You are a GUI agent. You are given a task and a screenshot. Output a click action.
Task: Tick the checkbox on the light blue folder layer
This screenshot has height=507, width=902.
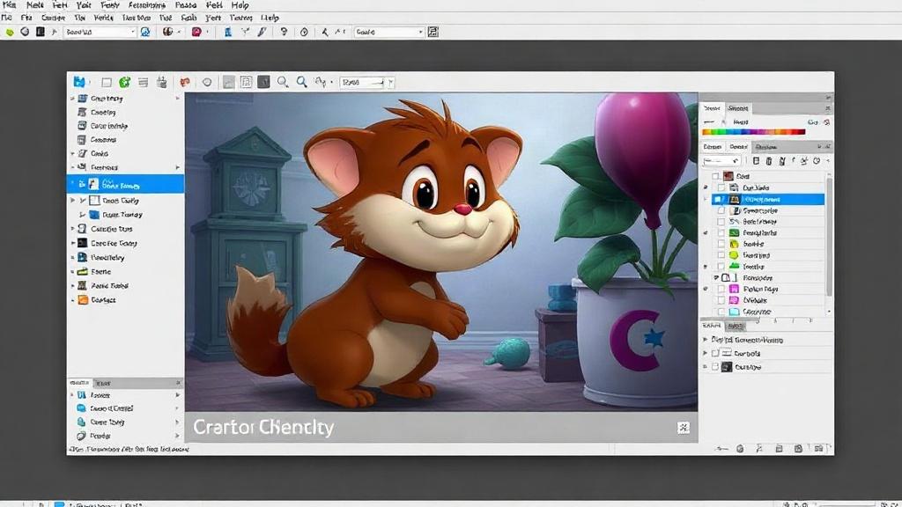(721, 312)
